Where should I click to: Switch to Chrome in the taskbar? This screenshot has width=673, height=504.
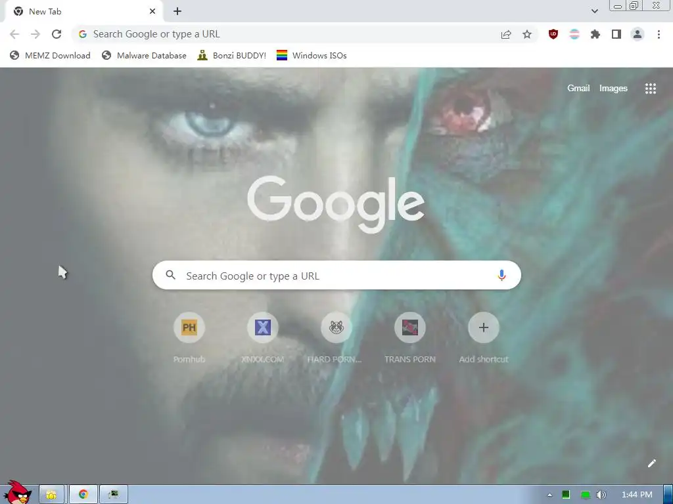[83, 495]
